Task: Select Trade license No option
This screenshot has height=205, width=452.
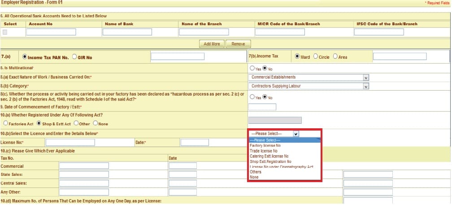Action: tap(264, 151)
